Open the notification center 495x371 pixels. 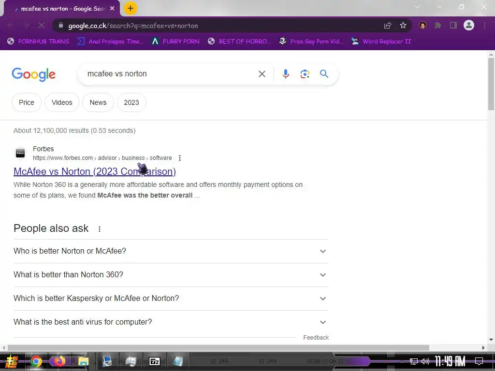479,361
